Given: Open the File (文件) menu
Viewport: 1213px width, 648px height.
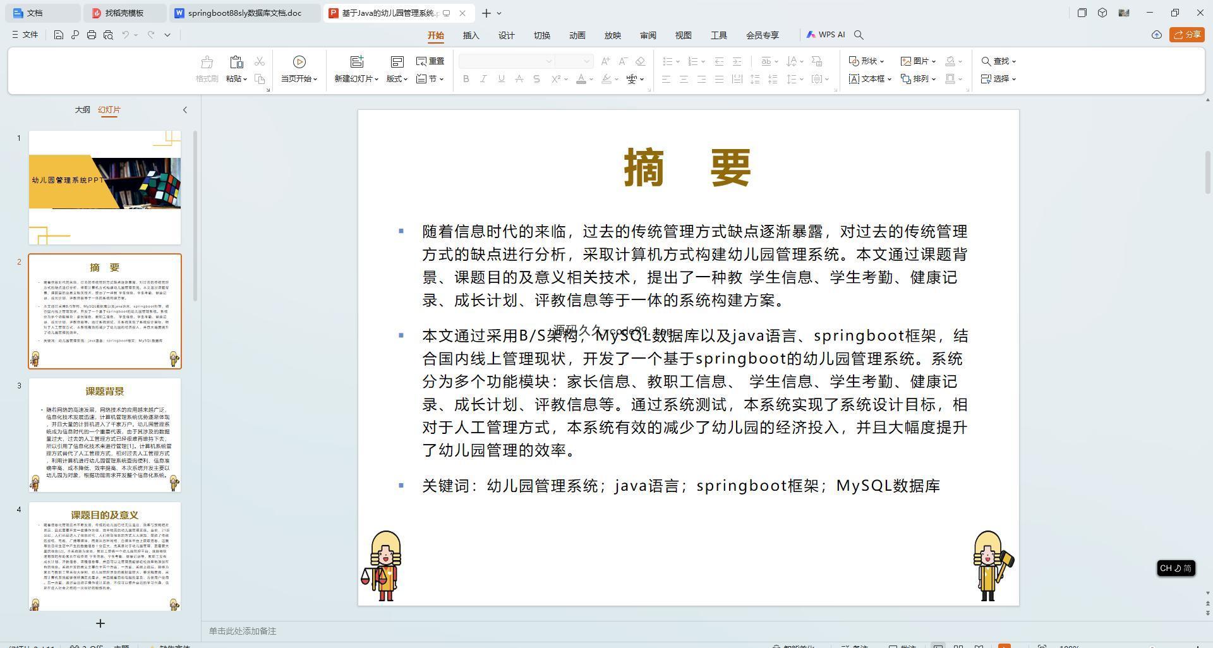Looking at the screenshot, I should point(25,35).
